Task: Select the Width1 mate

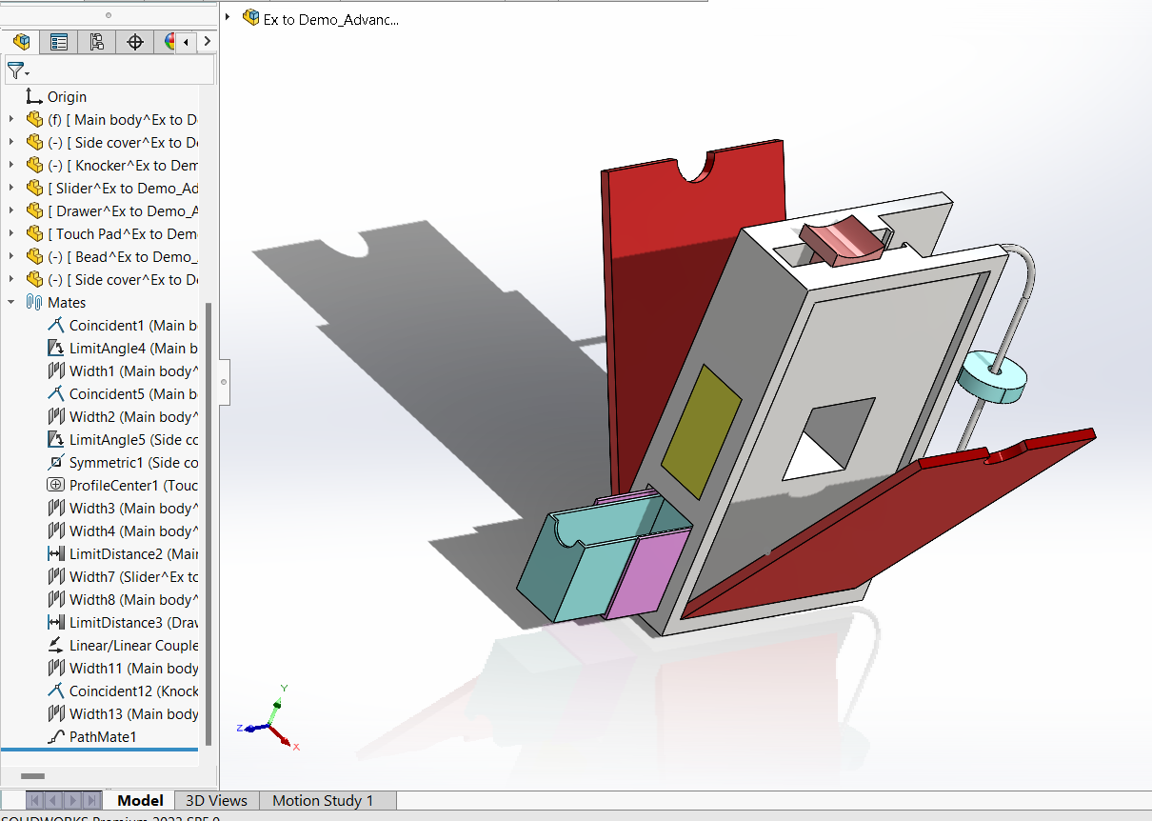Action: coord(122,370)
